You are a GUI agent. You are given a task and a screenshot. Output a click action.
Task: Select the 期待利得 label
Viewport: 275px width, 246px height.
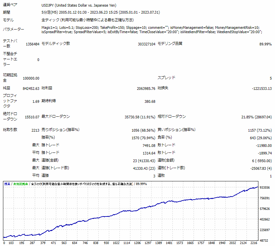click(49, 101)
